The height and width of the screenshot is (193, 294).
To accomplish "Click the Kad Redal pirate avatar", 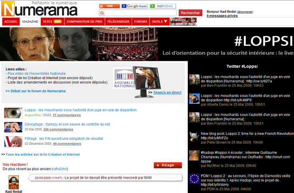I will 13,181.
